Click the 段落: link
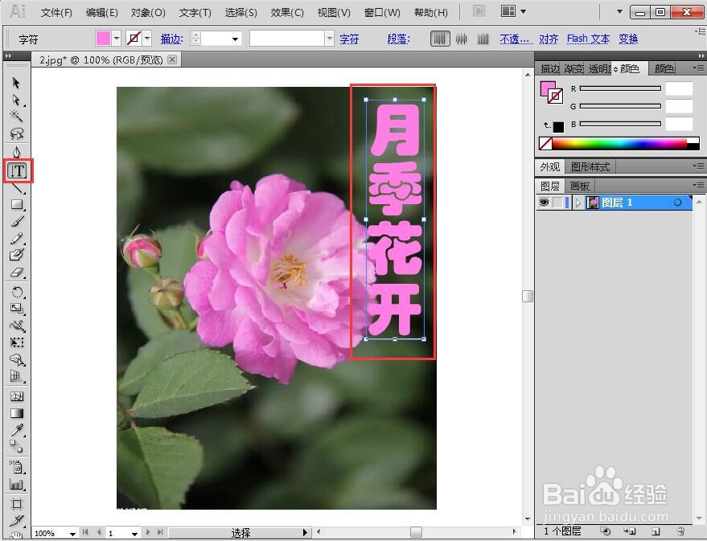Screen dimensions: 707x541 [398, 39]
